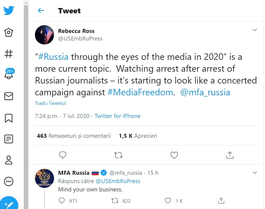Open the #MediaFreedom hashtag link
Screen dimensions: 265x209
pos(140,92)
